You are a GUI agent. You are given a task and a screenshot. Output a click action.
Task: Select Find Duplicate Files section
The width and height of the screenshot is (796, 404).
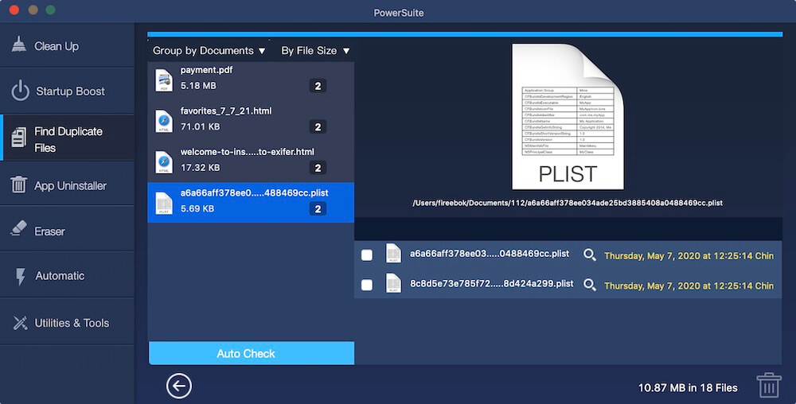(x=67, y=138)
